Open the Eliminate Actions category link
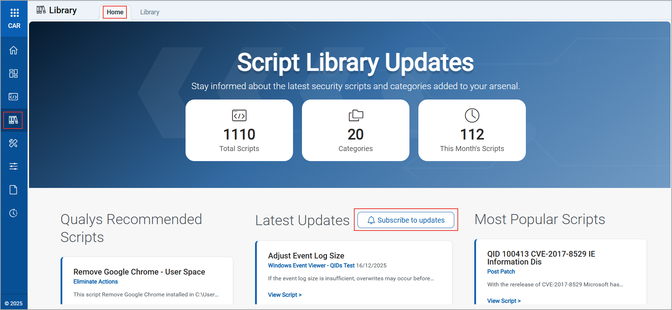The height and width of the screenshot is (310, 672). pos(96,282)
